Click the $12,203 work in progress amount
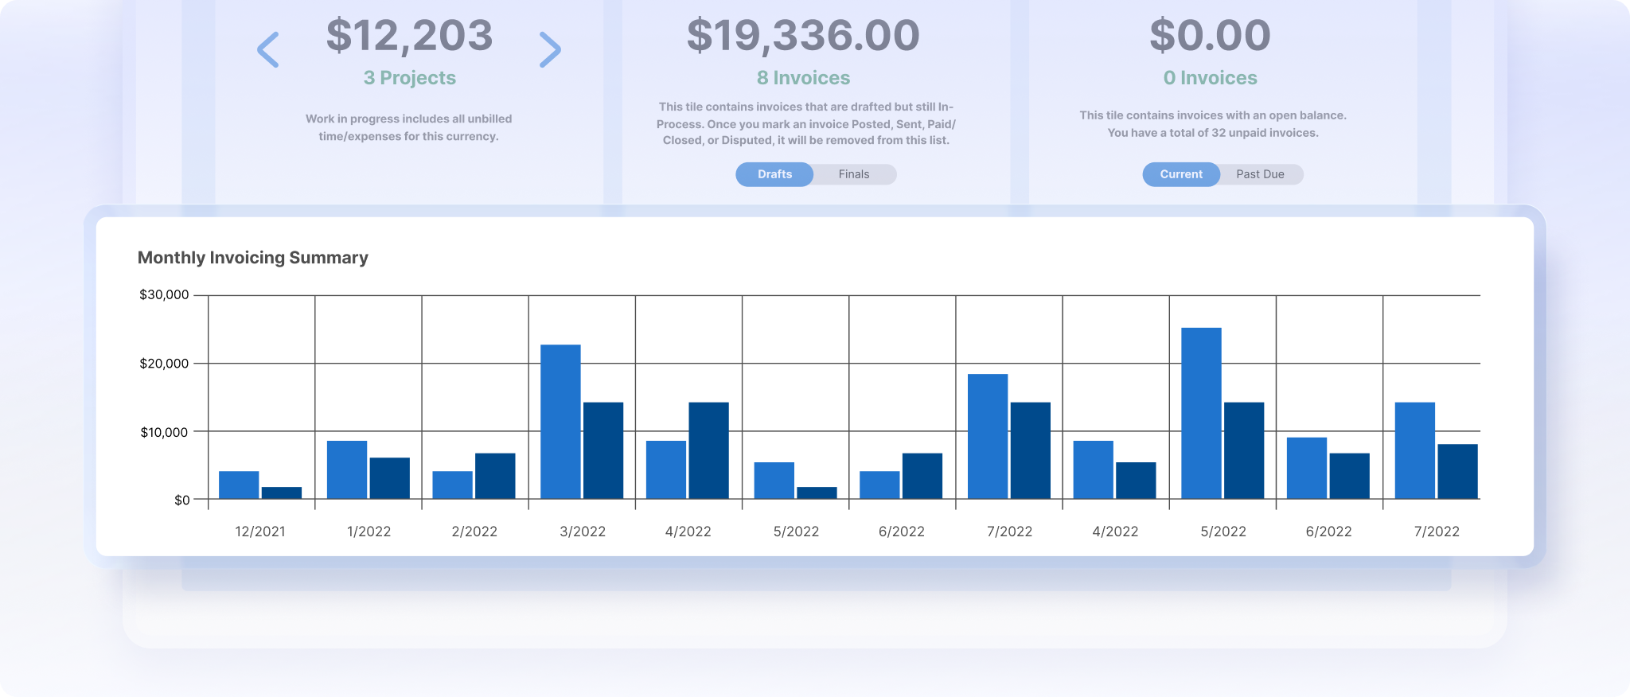This screenshot has height=697, width=1630. [x=410, y=36]
